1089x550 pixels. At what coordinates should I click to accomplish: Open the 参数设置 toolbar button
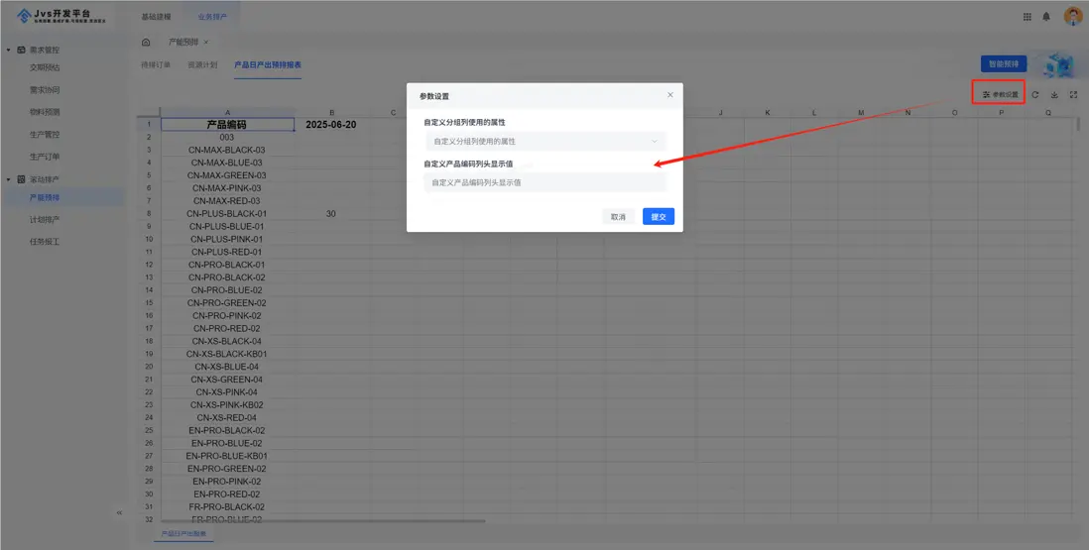(1000, 94)
